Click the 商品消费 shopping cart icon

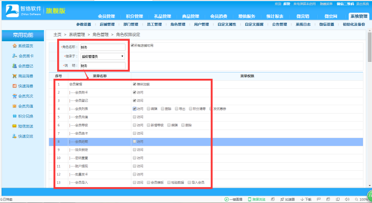tap(15, 76)
